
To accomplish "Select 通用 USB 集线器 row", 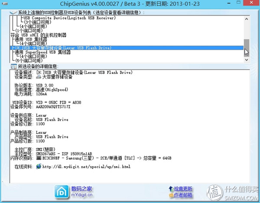I will (x=31, y=39).
